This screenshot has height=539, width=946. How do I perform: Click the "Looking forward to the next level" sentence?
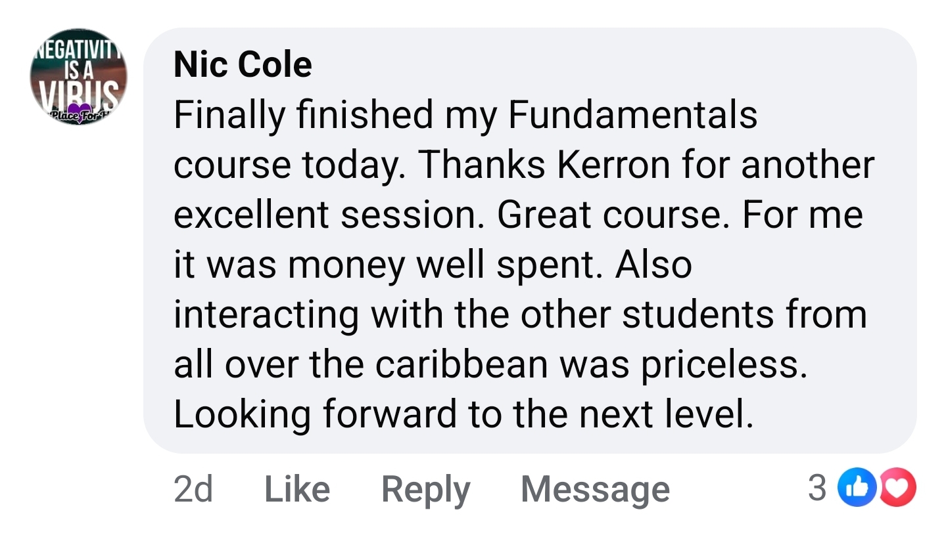(x=463, y=414)
